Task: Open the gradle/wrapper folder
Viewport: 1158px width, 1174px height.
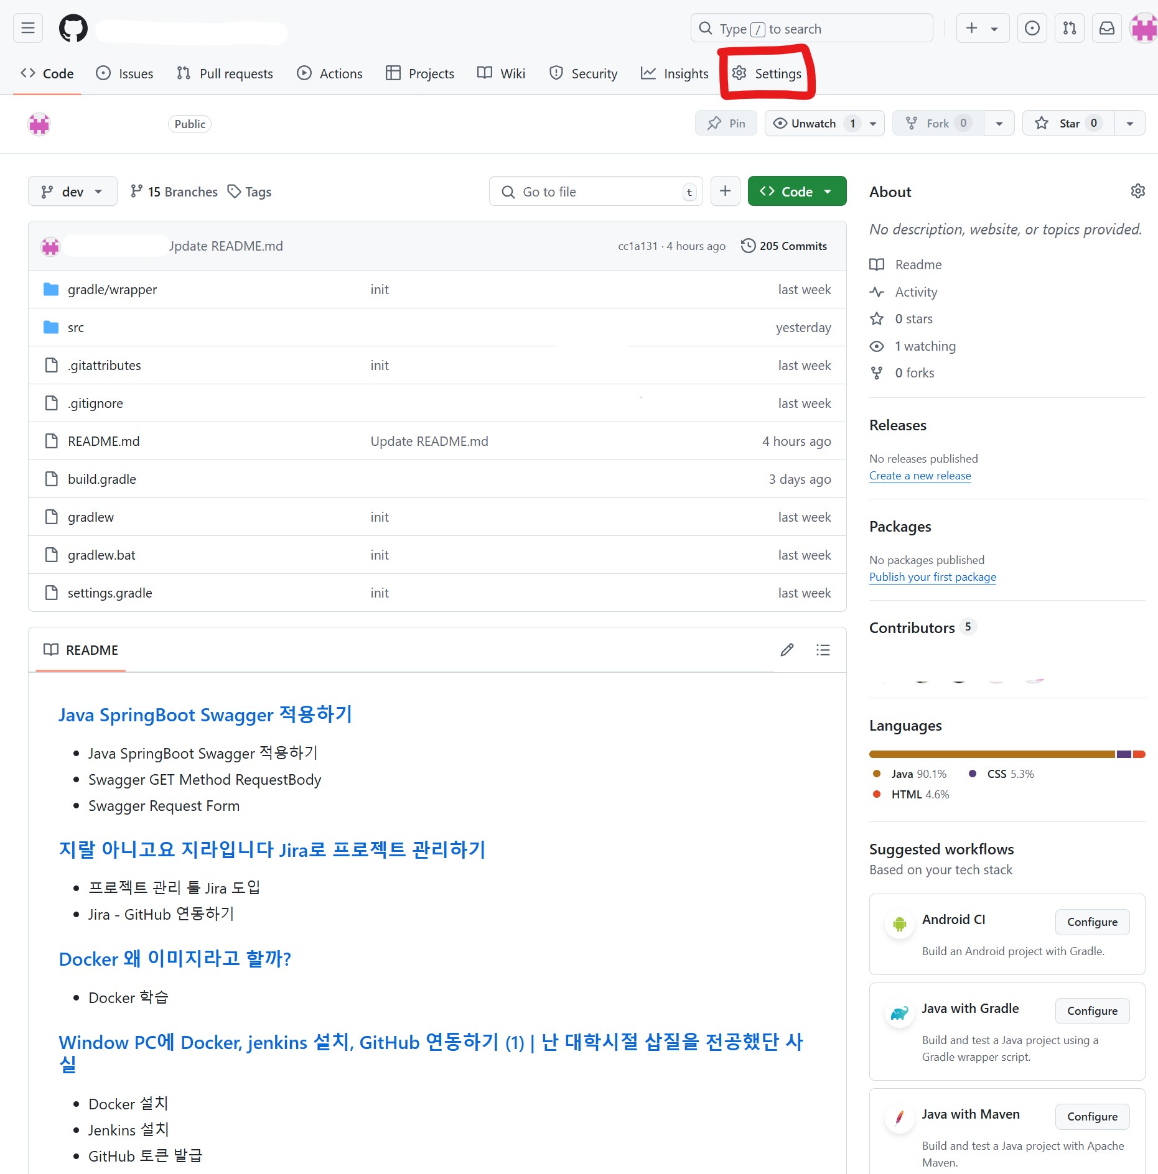Action: click(x=112, y=289)
